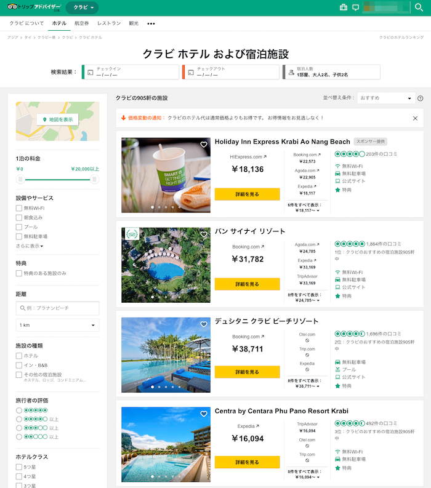Viewport: 431px width, 488px height.
Task: Grab the minimum price slider handle
Action: pos(20,179)
